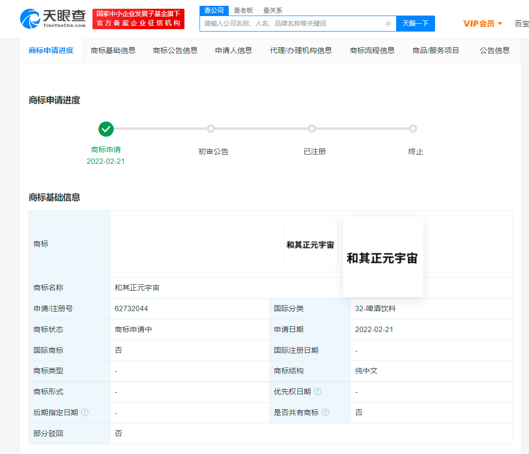529x454 pixels.
Task: Click the small 和其正元宇宙 trademark thumbnail
Action: pos(310,244)
